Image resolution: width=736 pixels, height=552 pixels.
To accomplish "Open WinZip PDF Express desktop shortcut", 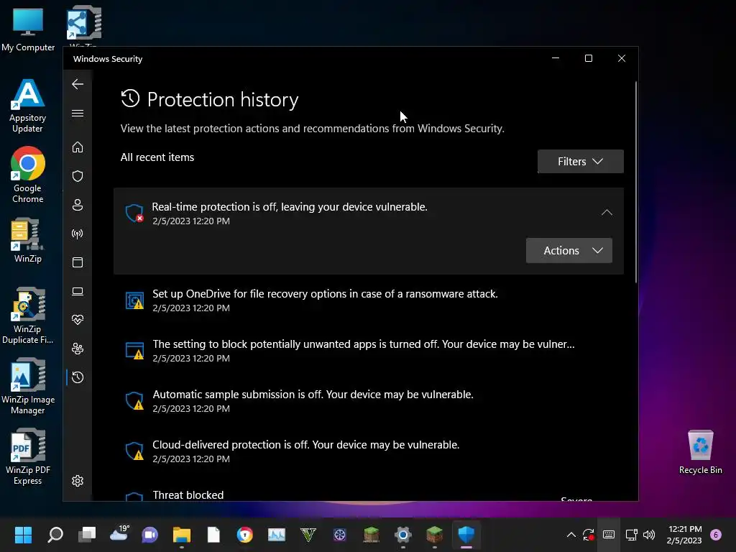I will [x=28, y=456].
